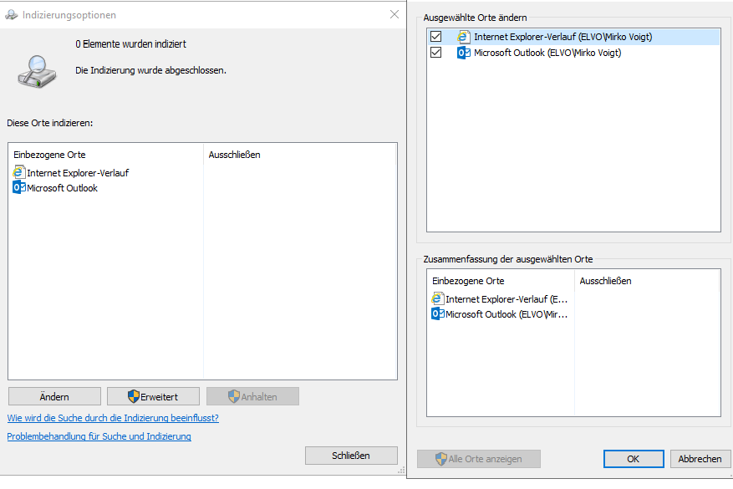Open Erweitert advanced indexing settings
This screenshot has height=489, width=733.
tap(153, 396)
